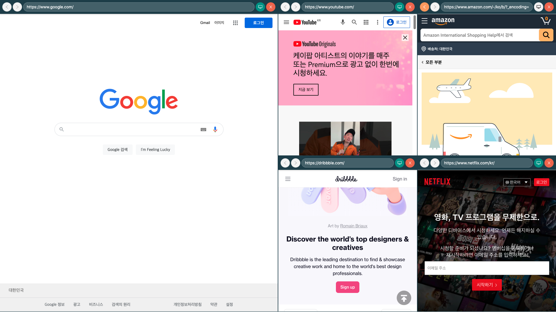This screenshot has width=556, height=312.
Task: Open Netflix language dropdown 한국어
Action: (x=517, y=182)
